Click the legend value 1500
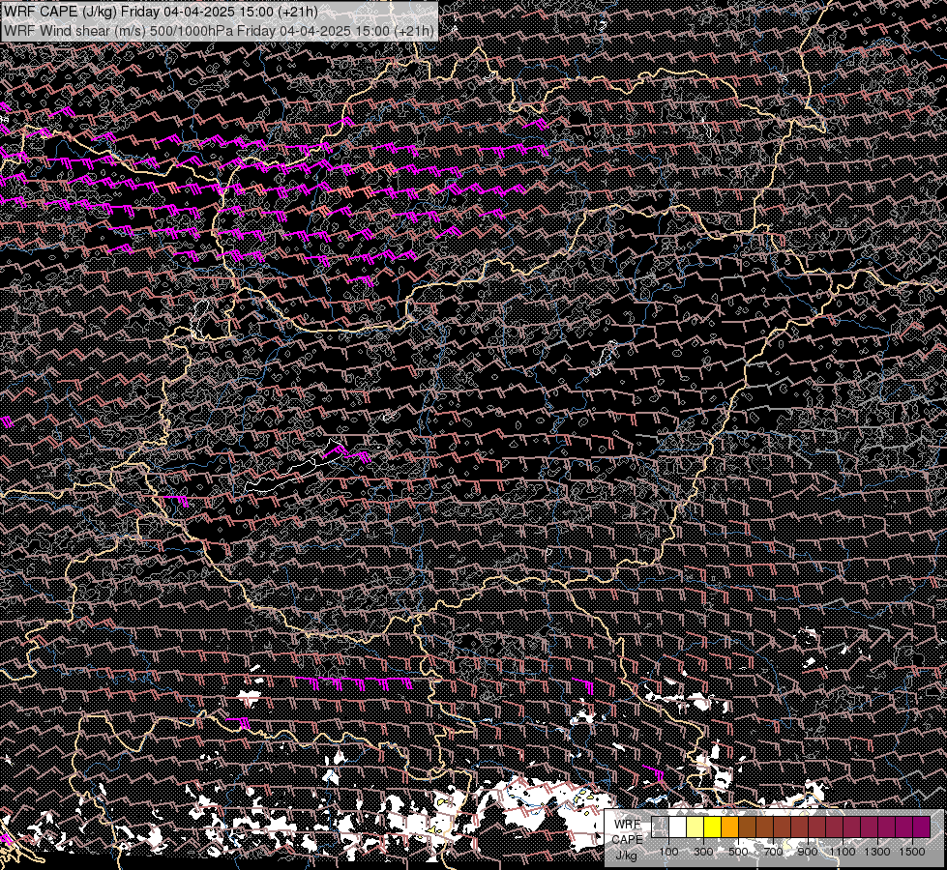The width and height of the screenshot is (947, 870). (x=912, y=852)
